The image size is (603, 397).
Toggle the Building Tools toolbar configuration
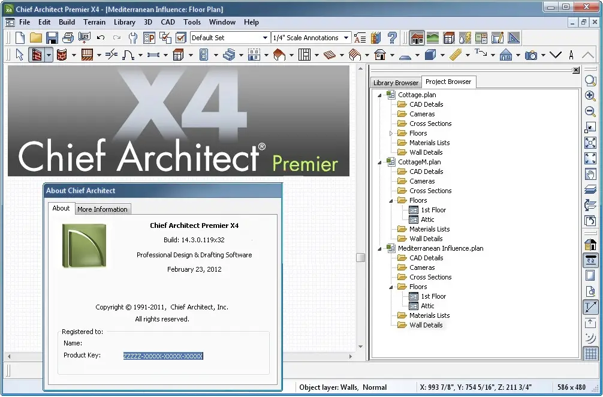(417, 38)
